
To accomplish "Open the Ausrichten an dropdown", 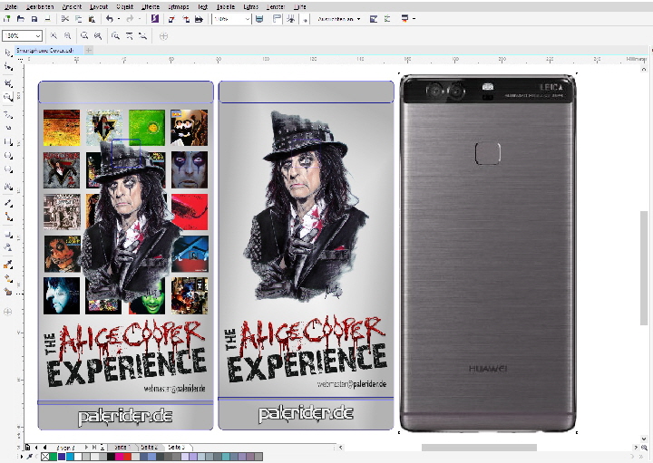I will pos(338,19).
